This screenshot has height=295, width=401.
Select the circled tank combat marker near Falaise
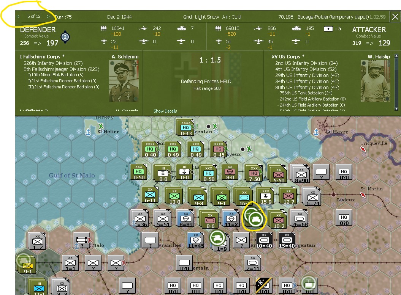pyautogui.click(x=254, y=219)
